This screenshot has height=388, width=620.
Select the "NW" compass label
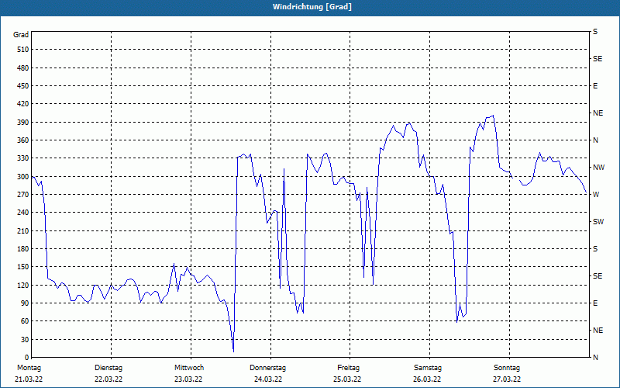[599, 168]
